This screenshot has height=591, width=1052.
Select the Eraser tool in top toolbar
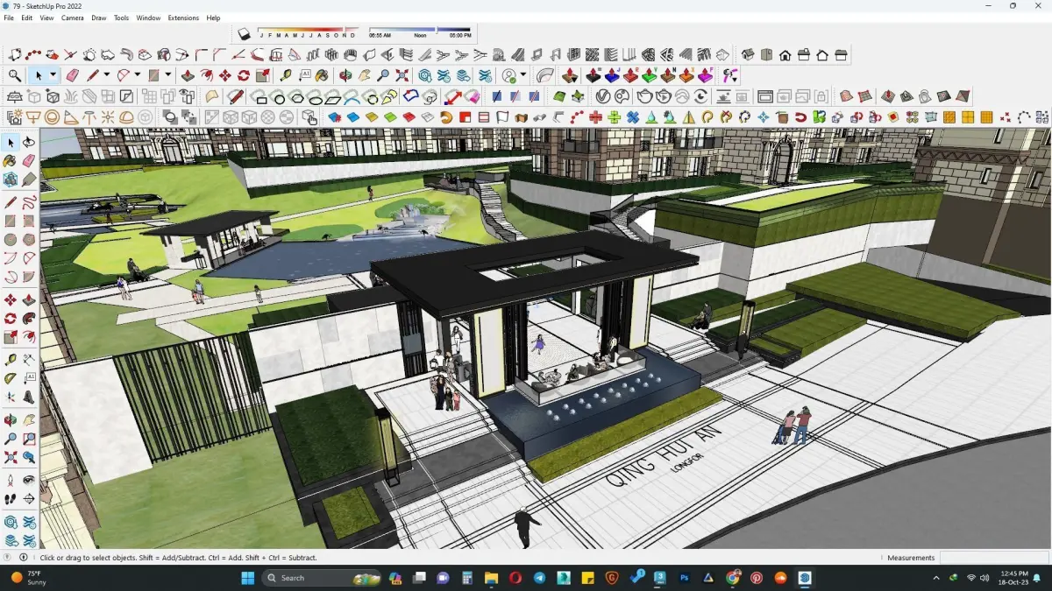coord(72,76)
